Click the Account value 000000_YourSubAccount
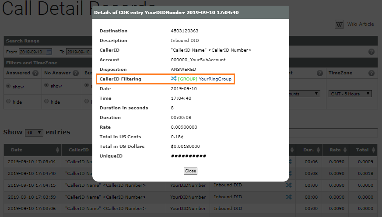The height and width of the screenshot is (217, 382). click(198, 59)
